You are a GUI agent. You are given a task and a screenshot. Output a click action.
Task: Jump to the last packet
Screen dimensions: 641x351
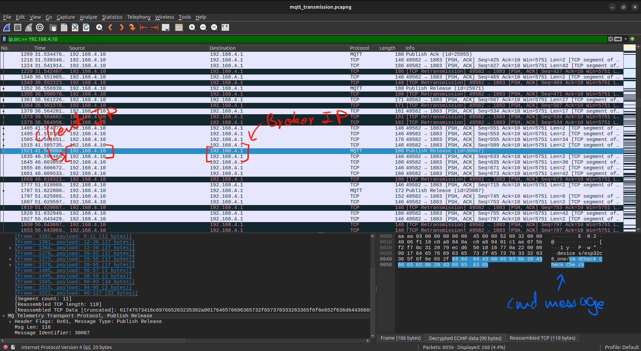point(155,28)
